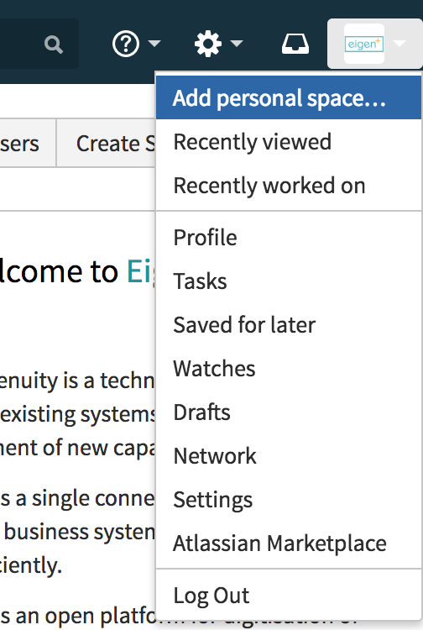Click the Create S... button behind menu
This screenshot has width=423, height=630.
pos(107,143)
